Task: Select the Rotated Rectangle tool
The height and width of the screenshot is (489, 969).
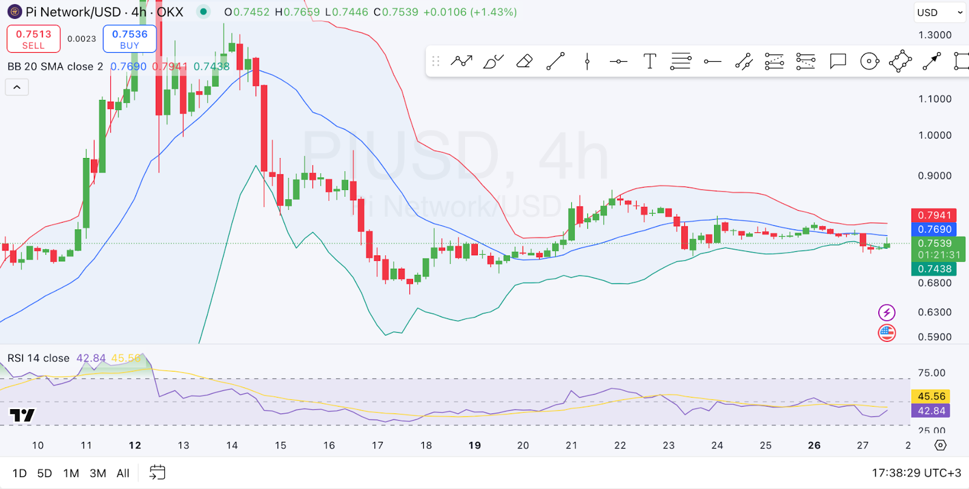Action: tap(901, 61)
